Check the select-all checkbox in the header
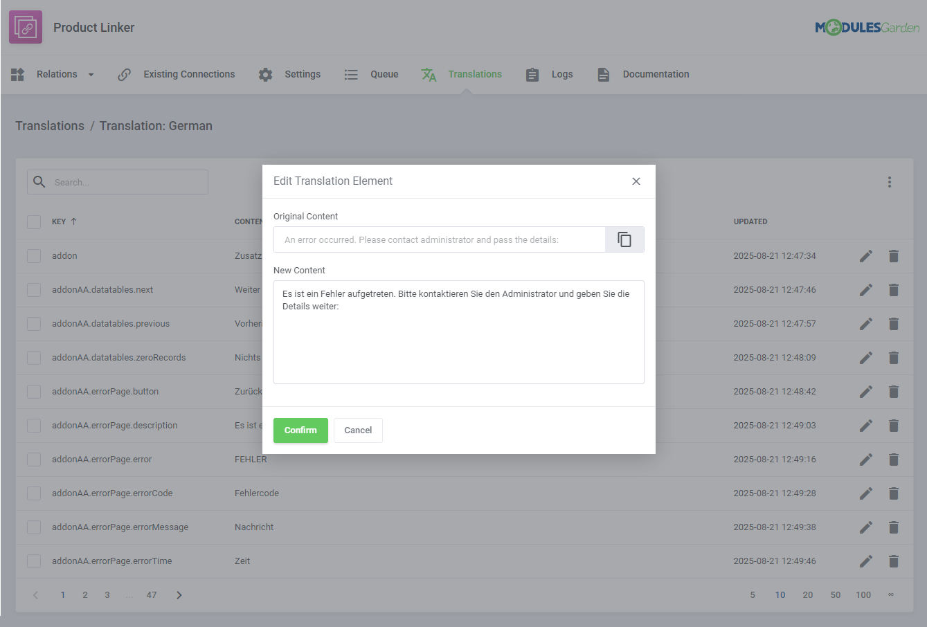This screenshot has width=927, height=627. pos(33,221)
